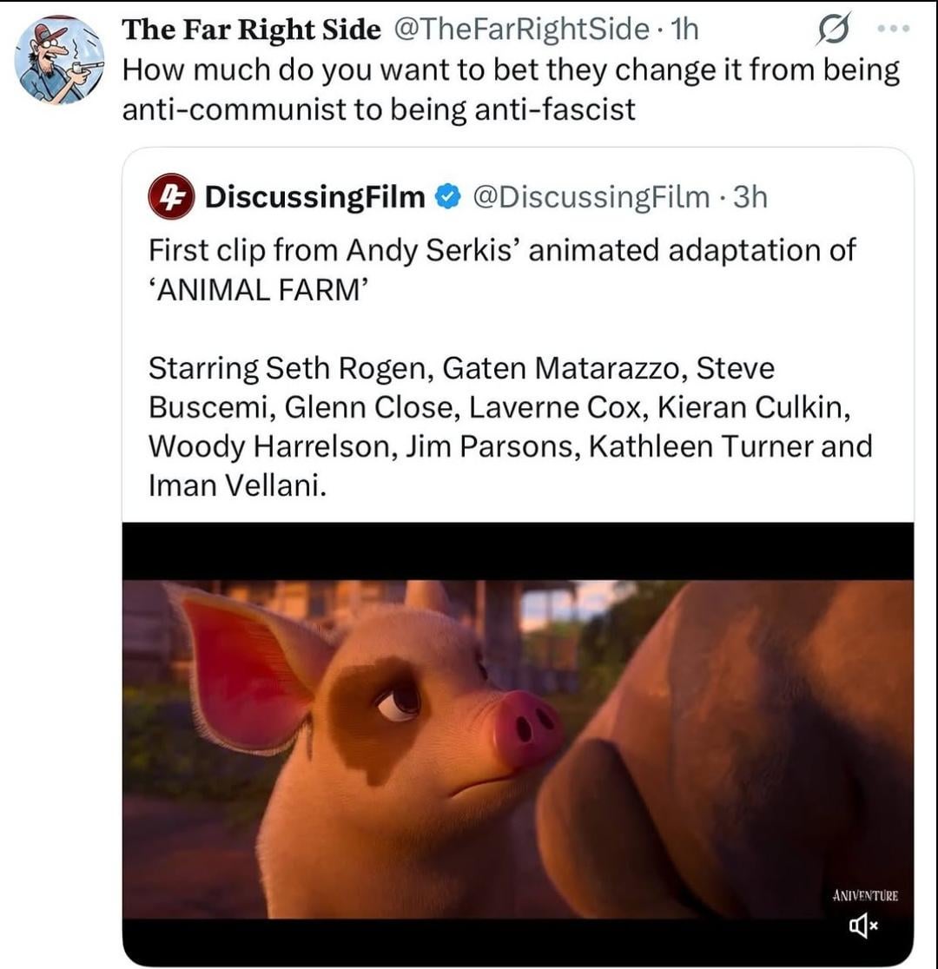
Task: Click DiscussingFilm's blue verified badge
Action: 446,198
